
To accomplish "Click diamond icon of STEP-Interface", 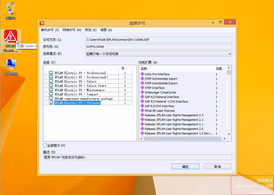I will point(142,88).
